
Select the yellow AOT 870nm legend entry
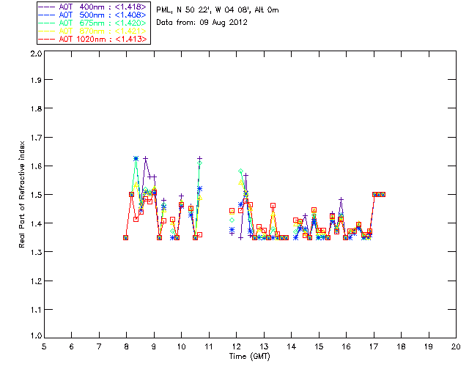[93, 31]
